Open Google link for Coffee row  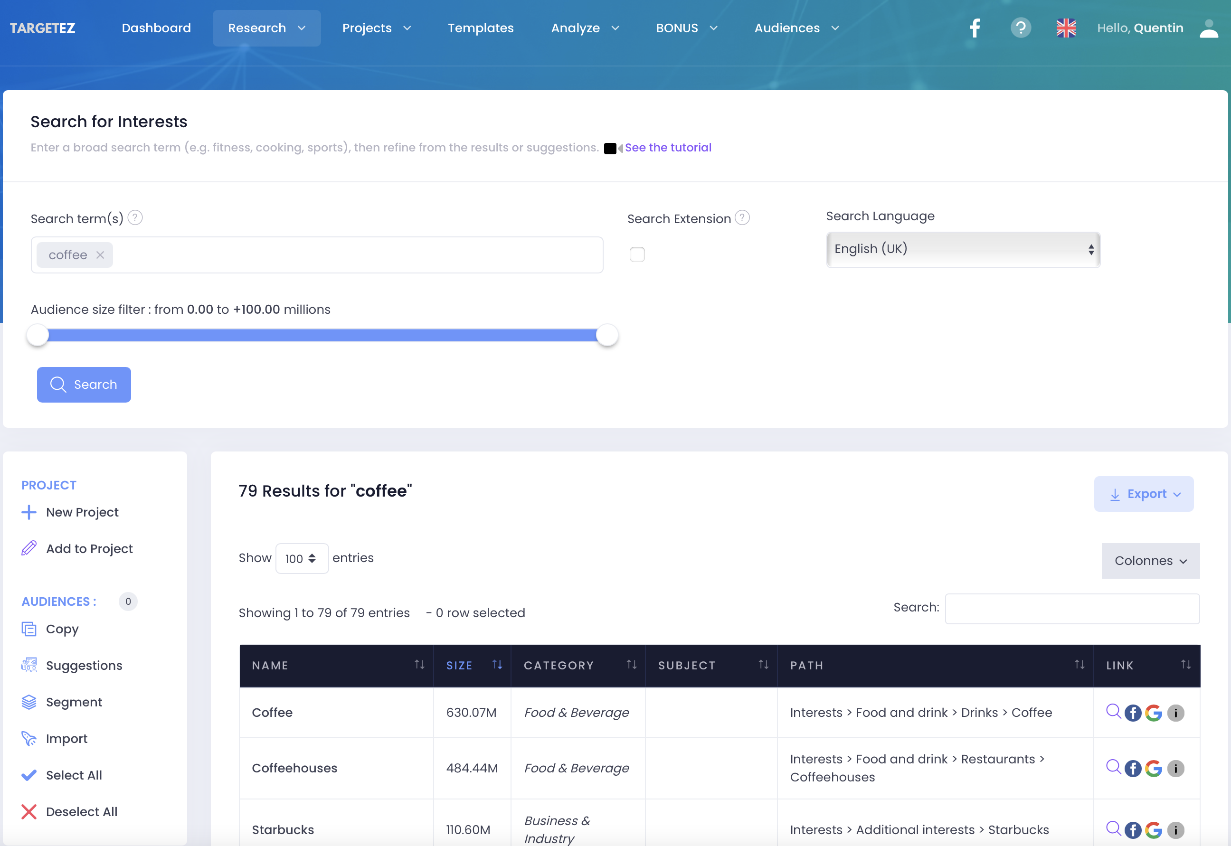(x=1153, y=713)
